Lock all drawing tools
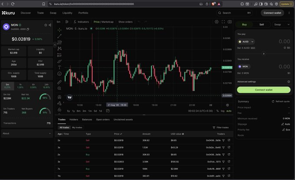This screenshot has height=180, width=295. (59, 110)
